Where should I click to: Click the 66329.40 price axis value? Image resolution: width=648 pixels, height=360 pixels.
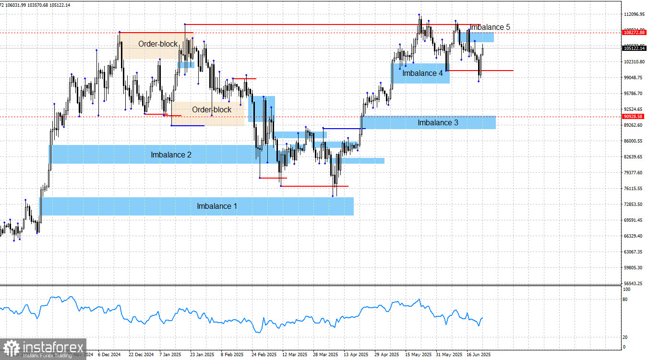[x=634, y=236]
